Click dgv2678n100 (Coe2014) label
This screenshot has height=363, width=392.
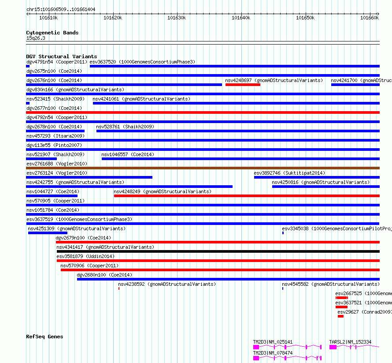[x=54, y=127]
